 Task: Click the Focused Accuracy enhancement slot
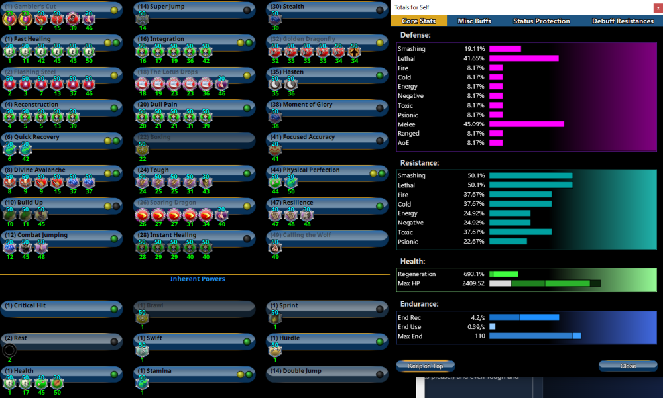coord(274,150)
